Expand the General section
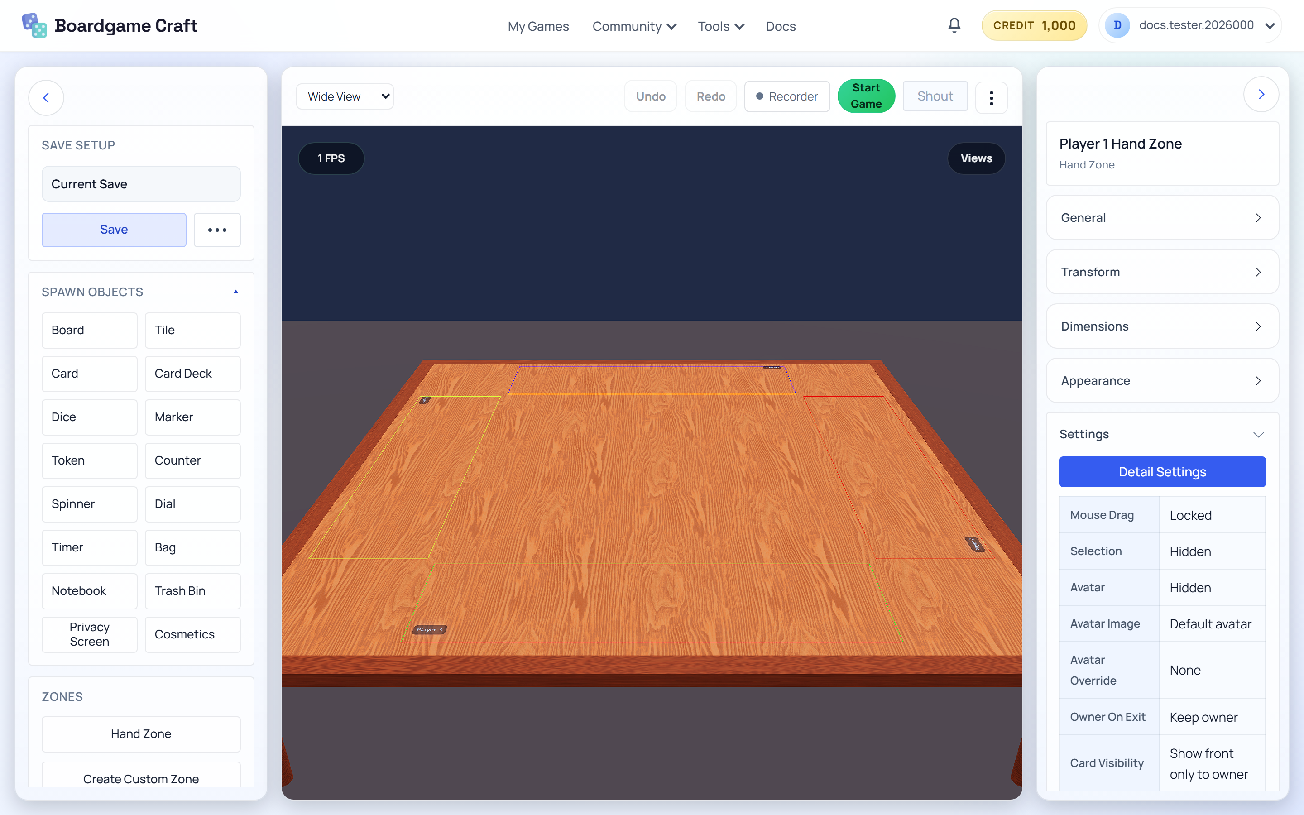 point(1162,218)
